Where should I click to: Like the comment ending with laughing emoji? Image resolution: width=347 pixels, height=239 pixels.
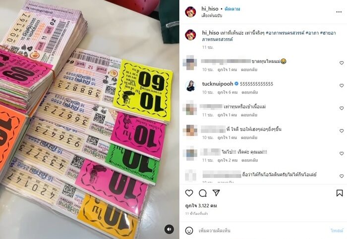click(x=342, y=63)
